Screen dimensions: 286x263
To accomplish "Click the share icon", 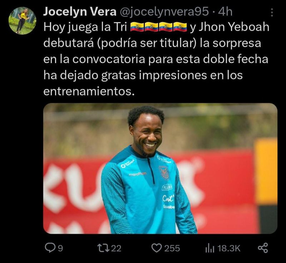I will tap(263, 248).
